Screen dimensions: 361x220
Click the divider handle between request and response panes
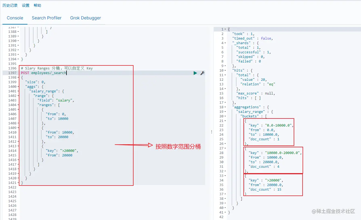click(212, 132)
